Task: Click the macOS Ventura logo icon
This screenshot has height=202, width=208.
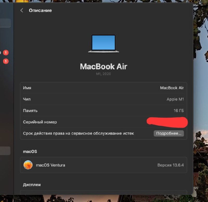Action: 28,165
